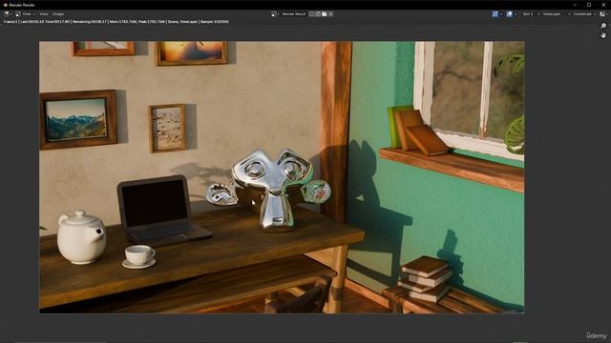The image size is (611, 343).
Task: Open the ViewLayer selector dropdown
Action: coord(557,14)
